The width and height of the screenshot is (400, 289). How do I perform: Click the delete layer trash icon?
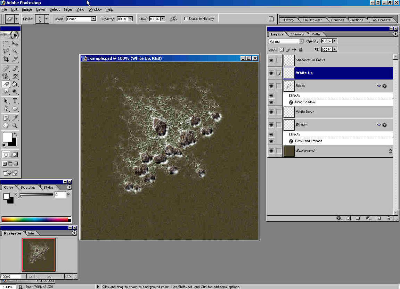pos(389,218)
